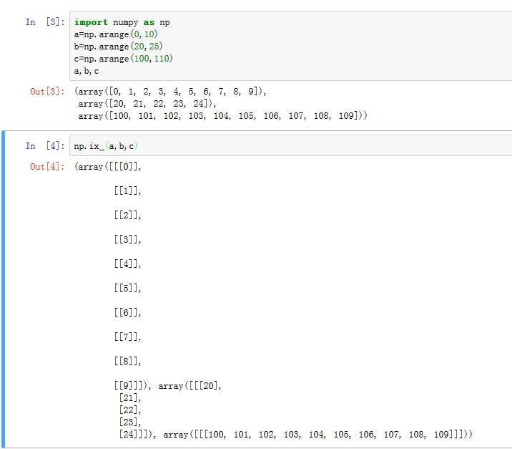Select the cell via In [4] prompt
Image resolution: width=512 pixels, height=449 pixels.
tap(44, 146)
